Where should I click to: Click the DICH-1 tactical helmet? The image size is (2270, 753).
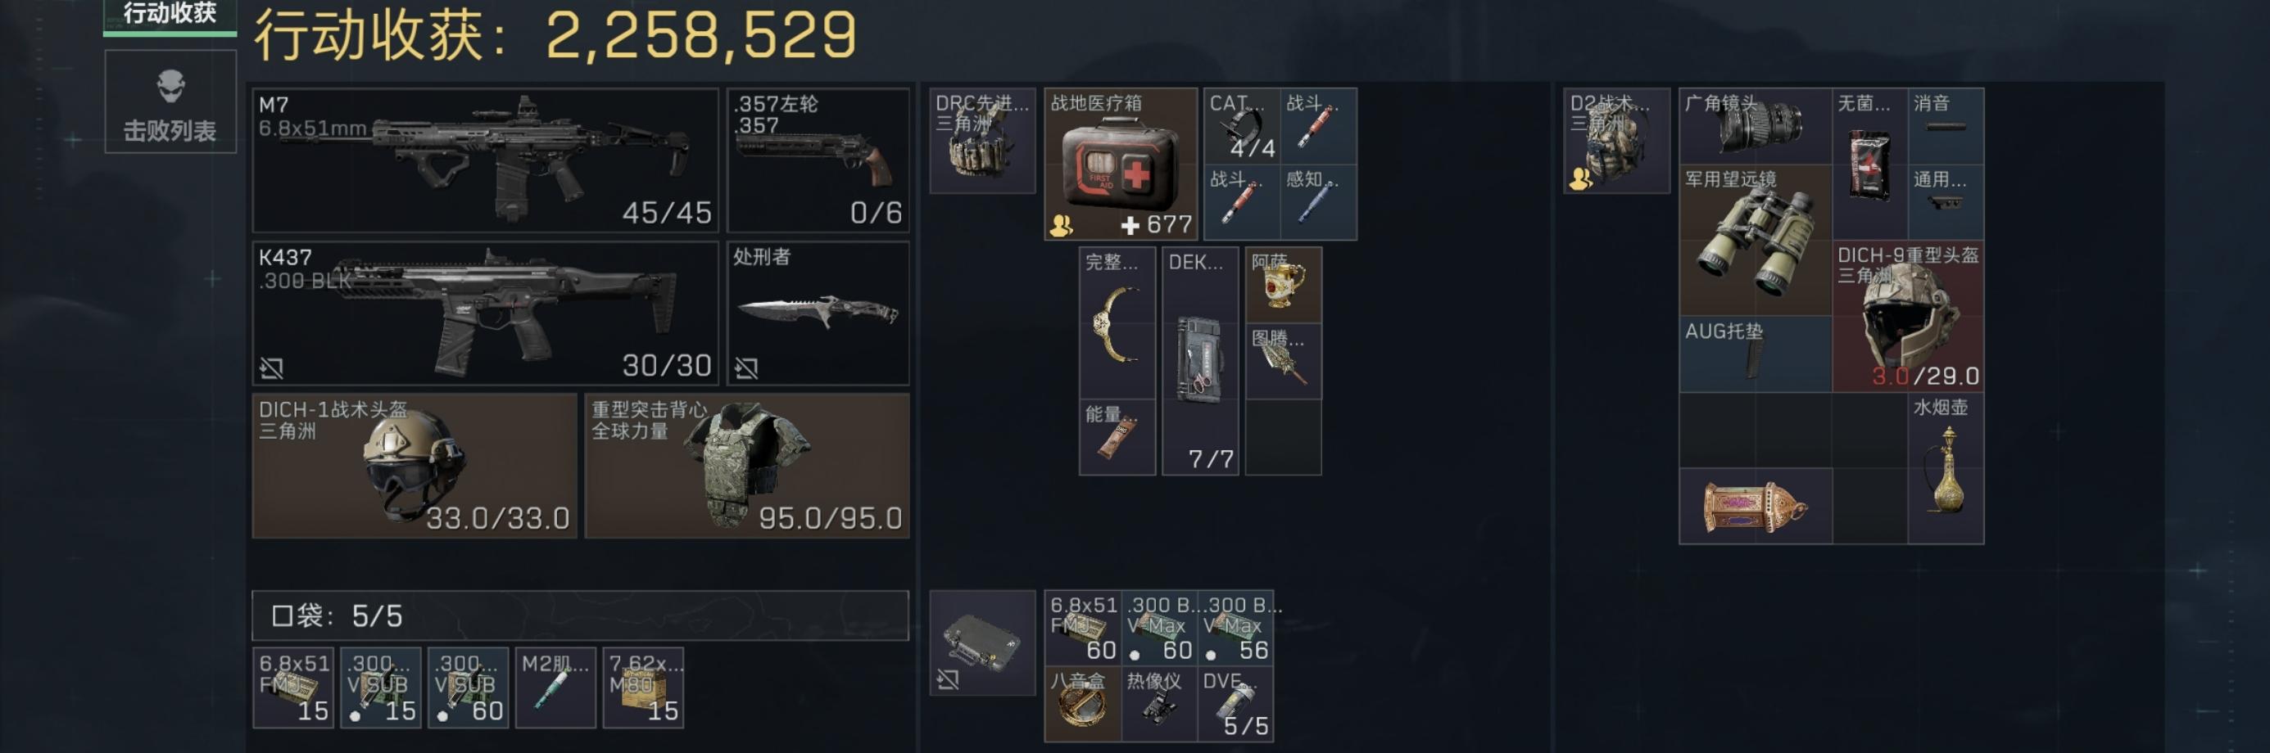[x=415, y=466]
